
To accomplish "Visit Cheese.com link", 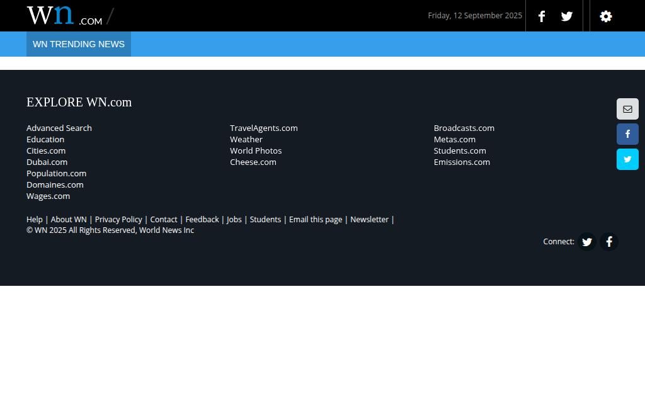I will 253,162.
